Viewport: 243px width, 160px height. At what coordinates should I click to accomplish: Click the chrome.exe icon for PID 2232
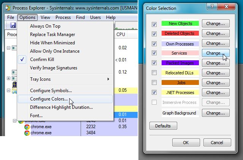[27, 127]
